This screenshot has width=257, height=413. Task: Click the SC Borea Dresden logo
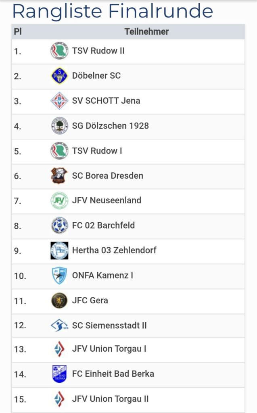(x=59, y=176)
